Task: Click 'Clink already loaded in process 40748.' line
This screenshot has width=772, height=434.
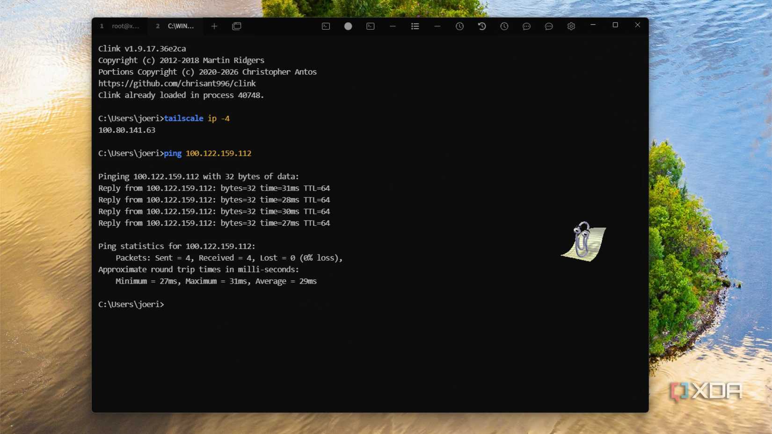Action: [x=181, y=95]
